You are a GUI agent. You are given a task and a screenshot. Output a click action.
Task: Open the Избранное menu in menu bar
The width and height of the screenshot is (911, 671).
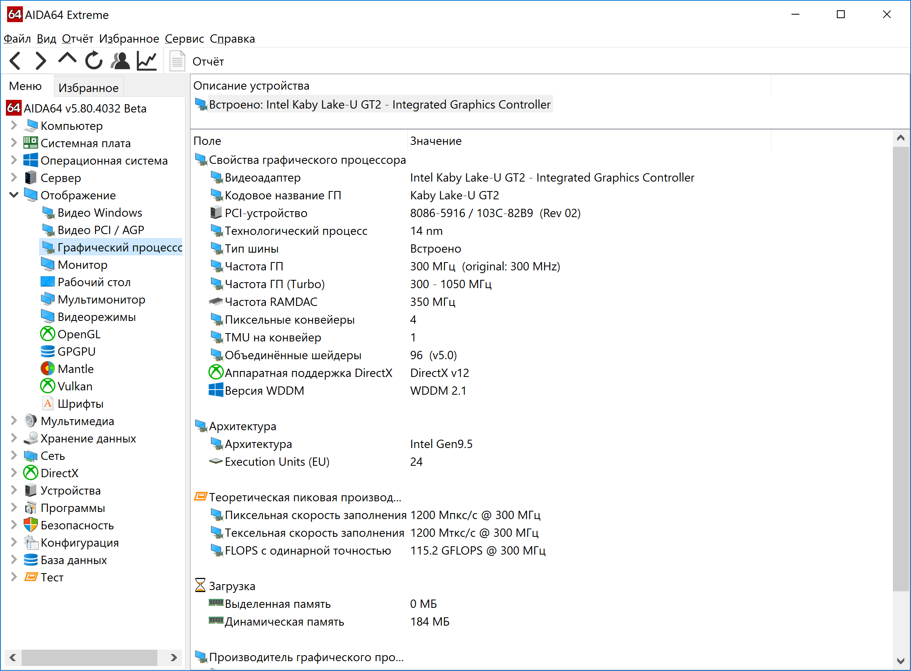click(129, 39)
